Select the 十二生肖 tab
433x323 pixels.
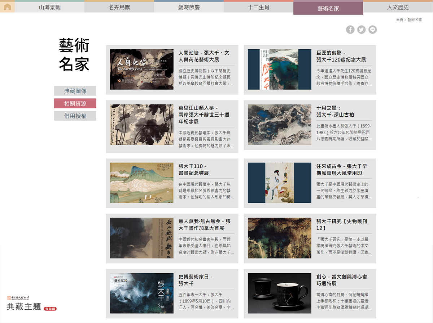(x=259, y=7)
